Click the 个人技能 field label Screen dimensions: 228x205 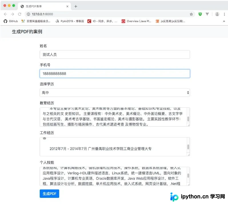click(47, 162)
